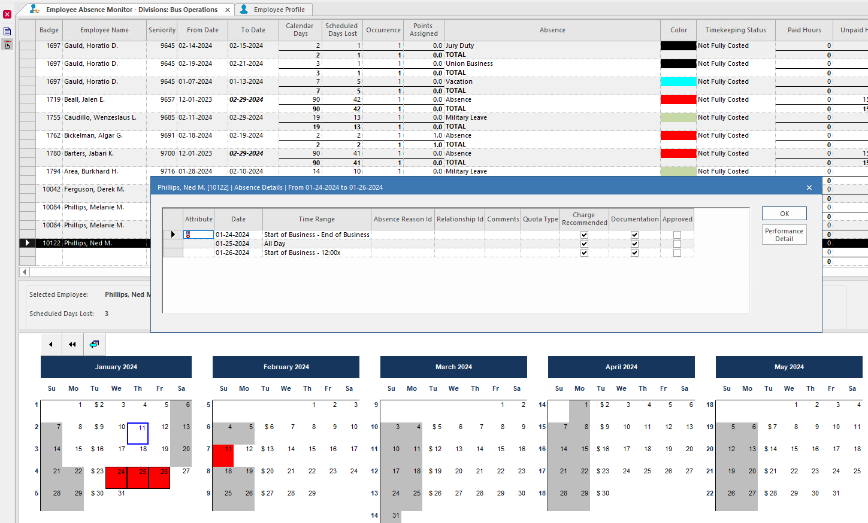Click the cyan Vacation color swatch
Image resolution: width=868 pixels, height=523 pixels.
678,81
